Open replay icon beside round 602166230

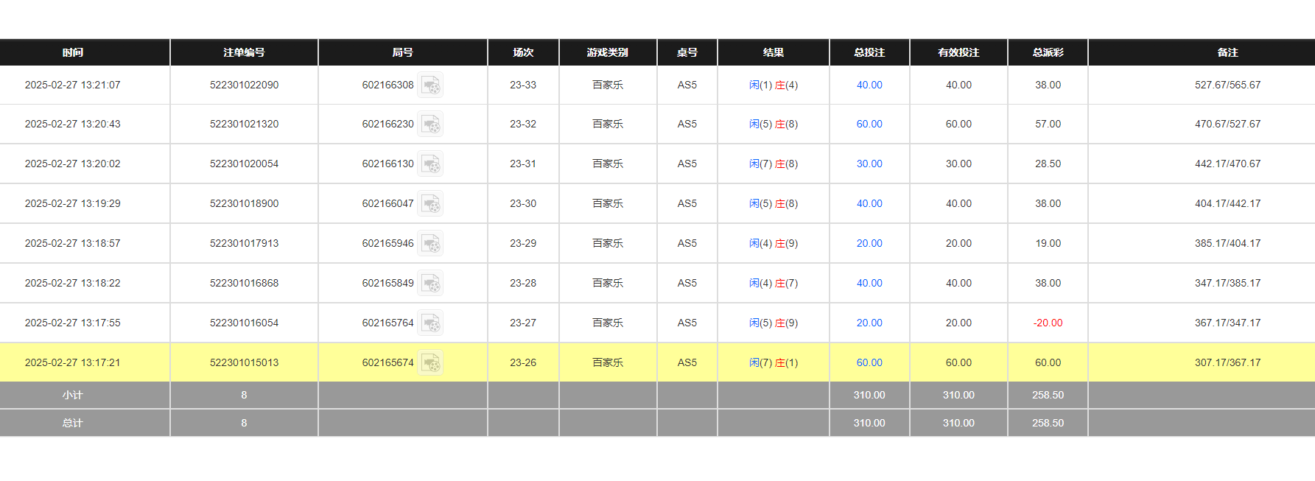click(x=431, y=124)
